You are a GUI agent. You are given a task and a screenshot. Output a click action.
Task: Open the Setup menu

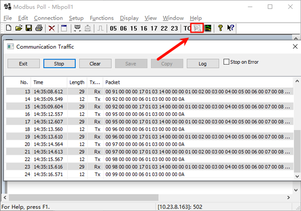coord(76,18)
